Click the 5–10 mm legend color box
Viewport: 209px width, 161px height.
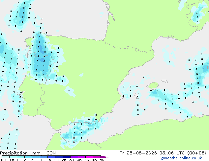point(36,157)
